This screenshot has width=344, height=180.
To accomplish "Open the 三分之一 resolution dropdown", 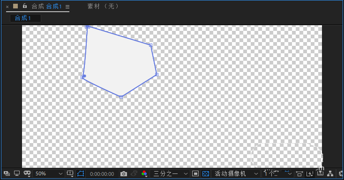I will coord(169,174).
